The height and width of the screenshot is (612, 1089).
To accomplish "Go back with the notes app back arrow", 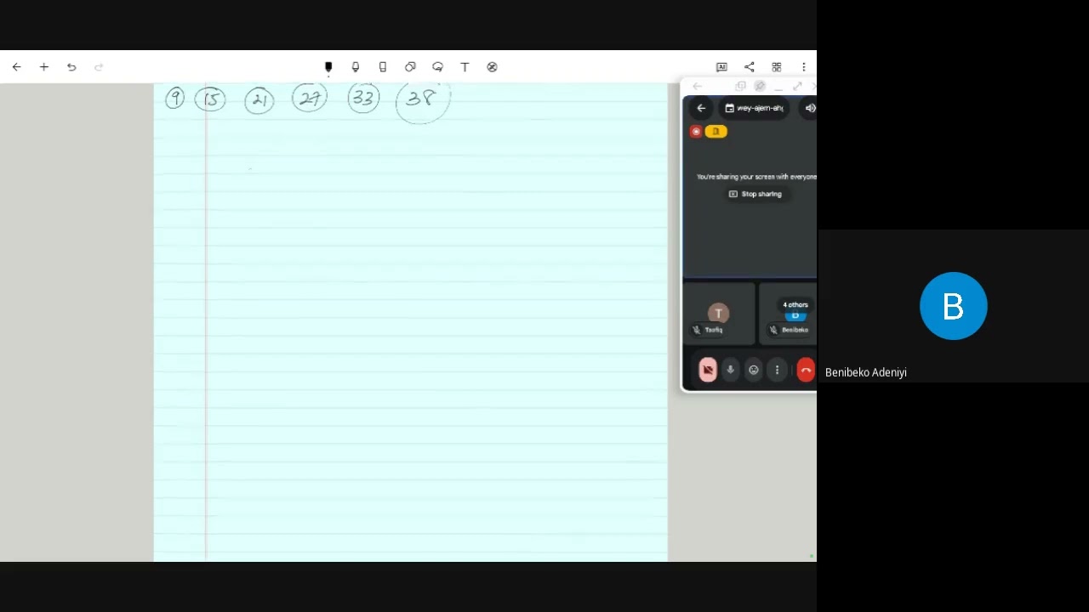I will click(16, 67).
